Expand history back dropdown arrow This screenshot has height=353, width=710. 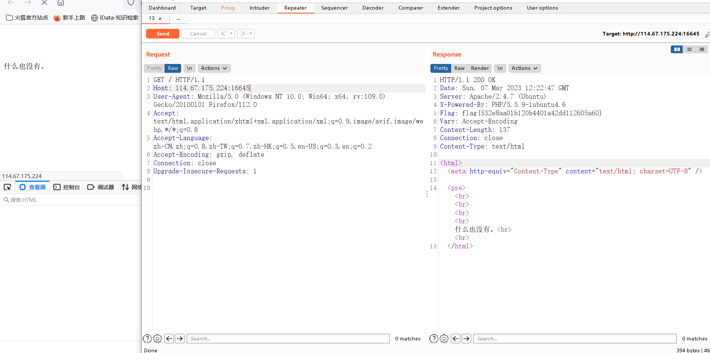pos(231,34)
